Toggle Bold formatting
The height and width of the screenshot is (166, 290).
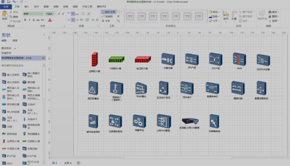tap(25, 20)
